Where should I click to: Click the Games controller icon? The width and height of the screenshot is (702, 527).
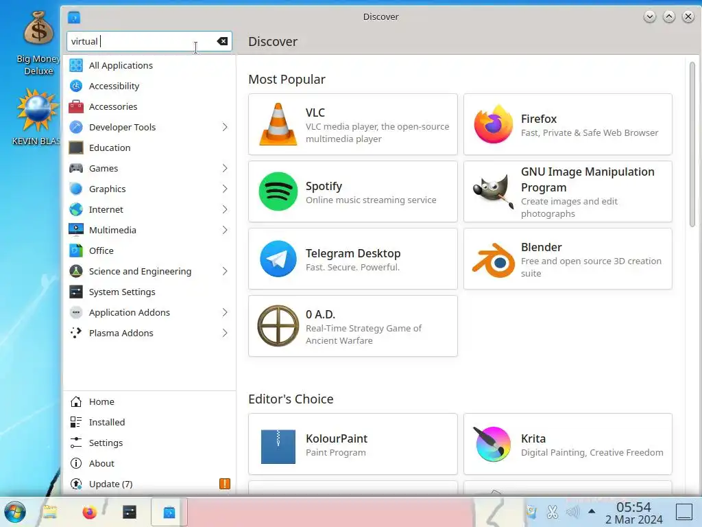pyautogui.click(x=76, y=169)
